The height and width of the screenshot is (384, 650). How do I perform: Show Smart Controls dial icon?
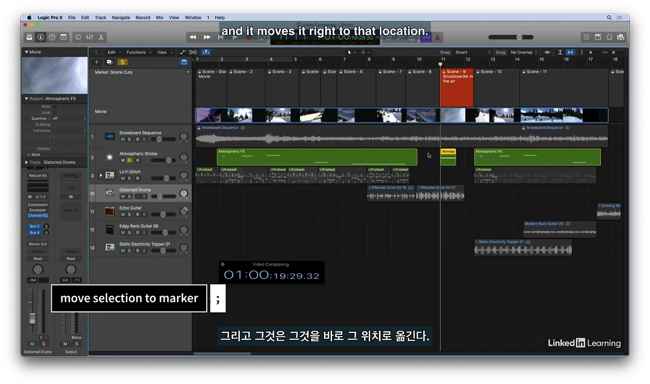click(x=78, y=37)
